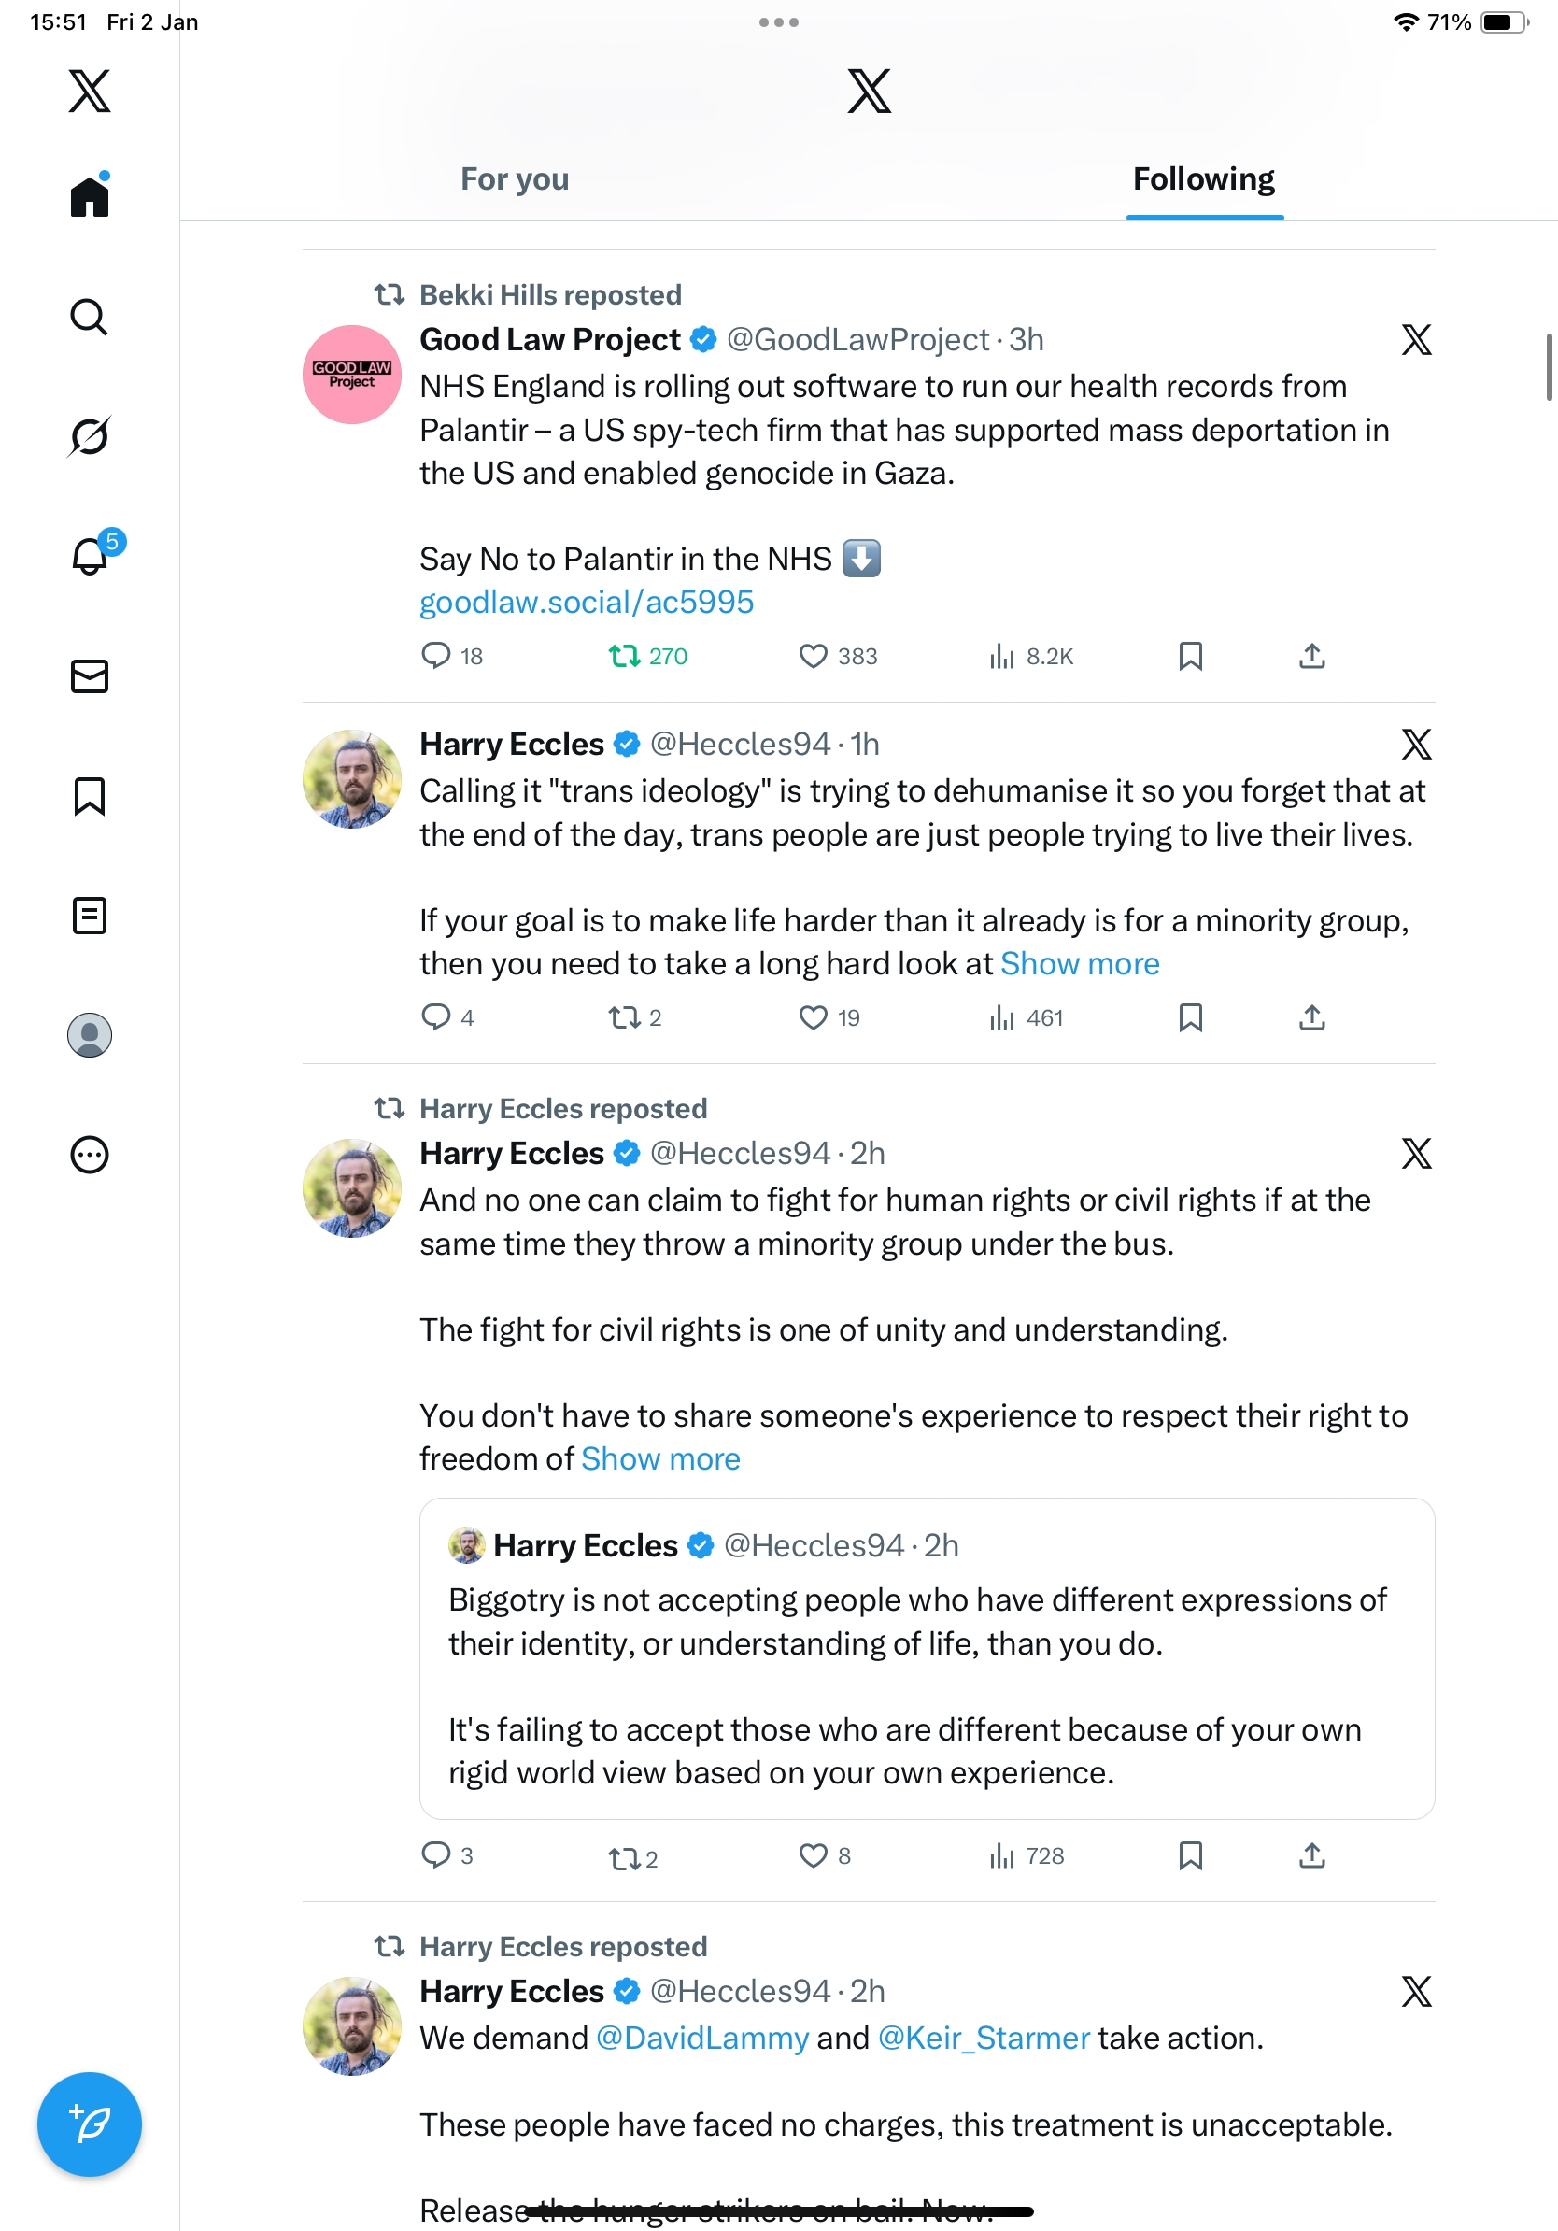Screen dimensions: 1558x2231
Task: Bookmark Harry Eccles' trans ideology post
Action: pyautogui.click(x=1190, y=1017)
